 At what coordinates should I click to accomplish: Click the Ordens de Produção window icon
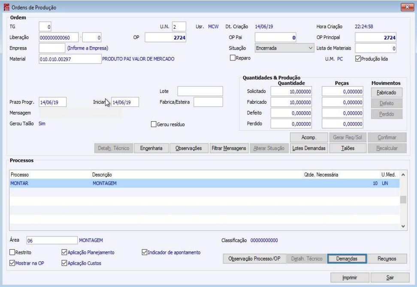click(x=6, y=7)
